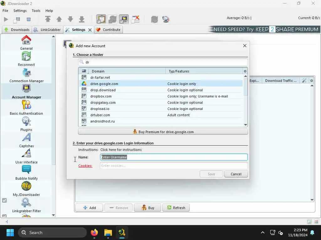This screenshot has width=321, height=240.
Task: Close the Settings tab
Action: 90,30
